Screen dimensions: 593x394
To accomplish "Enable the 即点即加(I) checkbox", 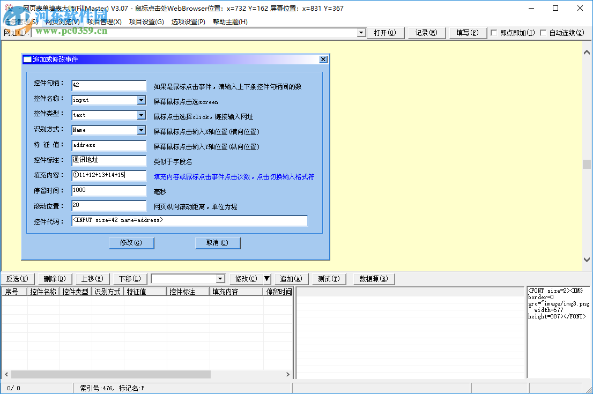I will (494, 33).
